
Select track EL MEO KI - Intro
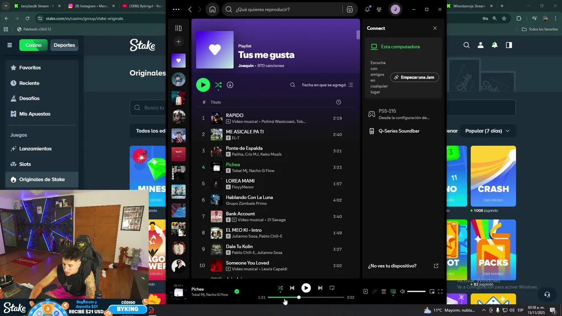pos(275,233)
